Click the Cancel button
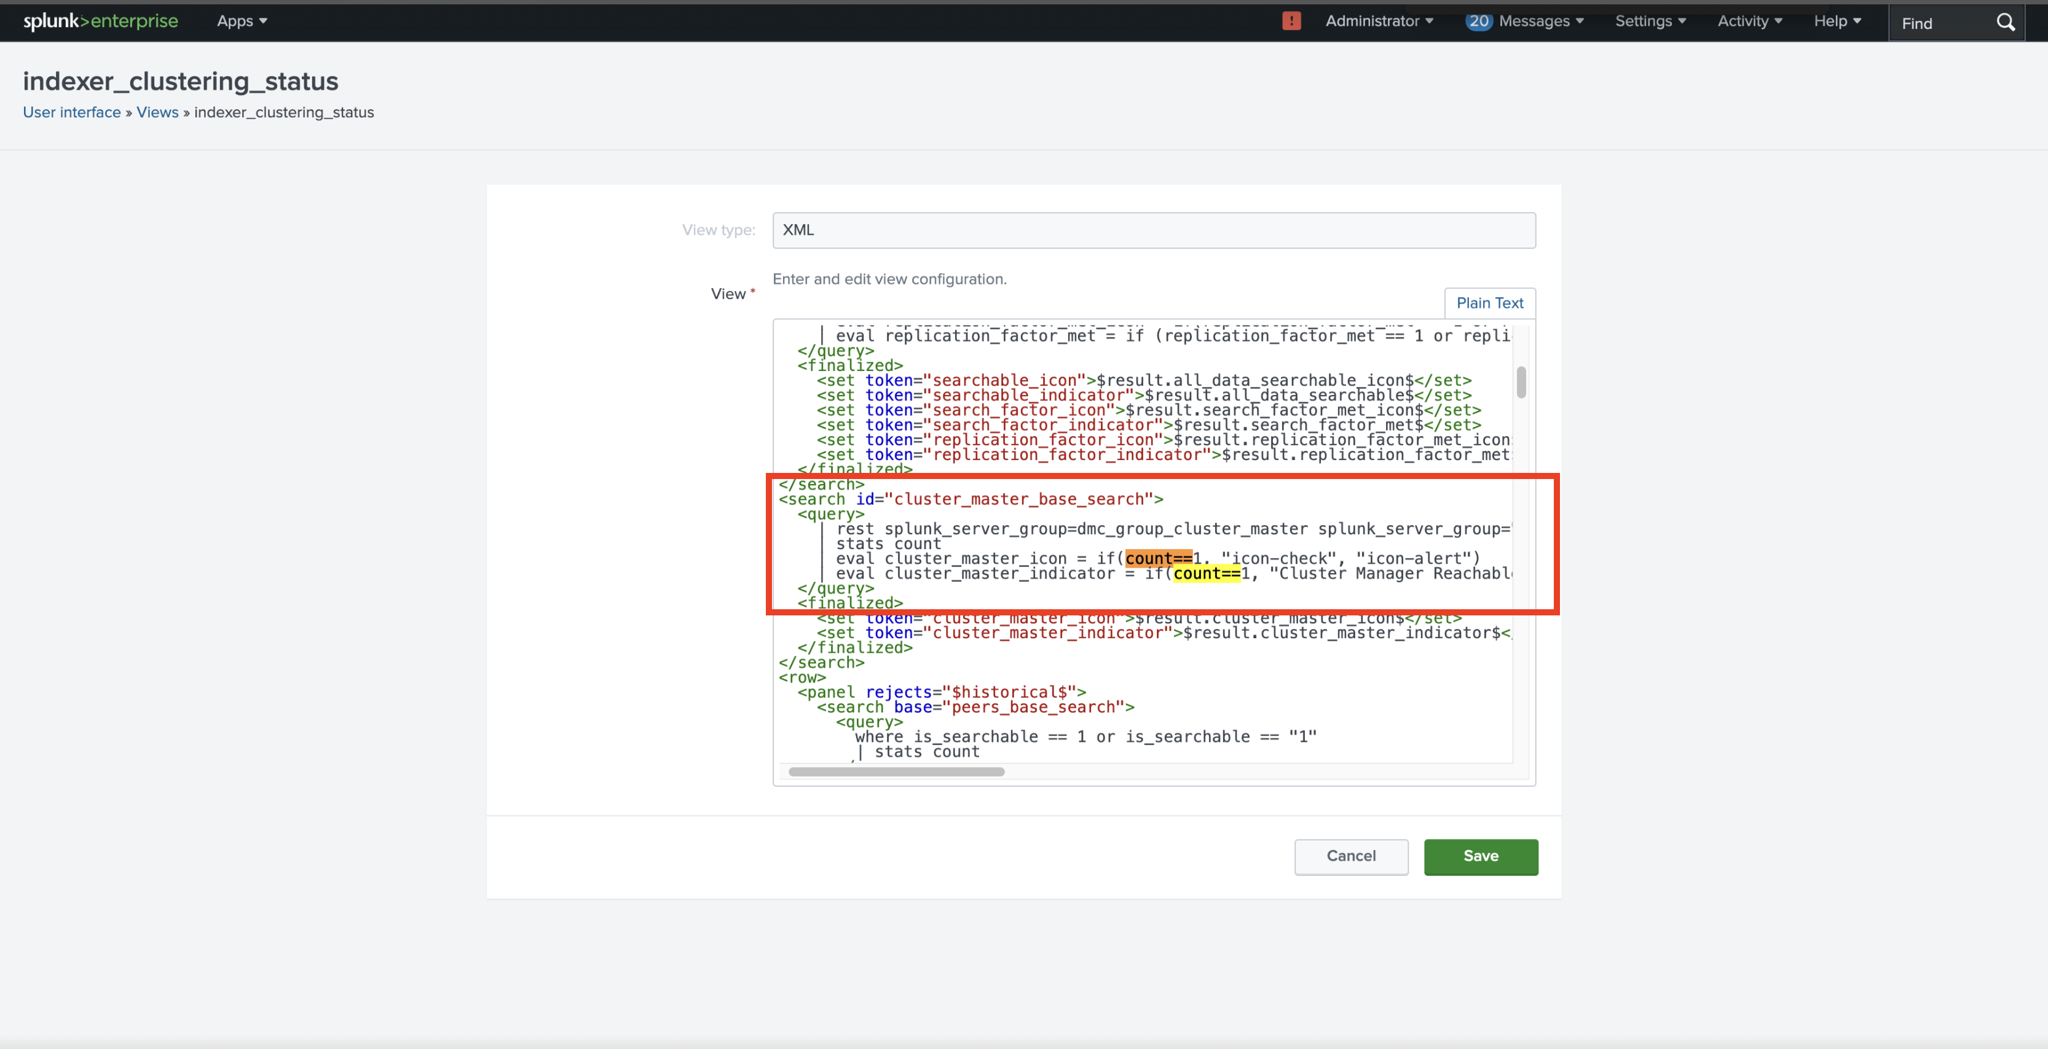This screenshot has height=1049, width=2048. click(1351, 857)
